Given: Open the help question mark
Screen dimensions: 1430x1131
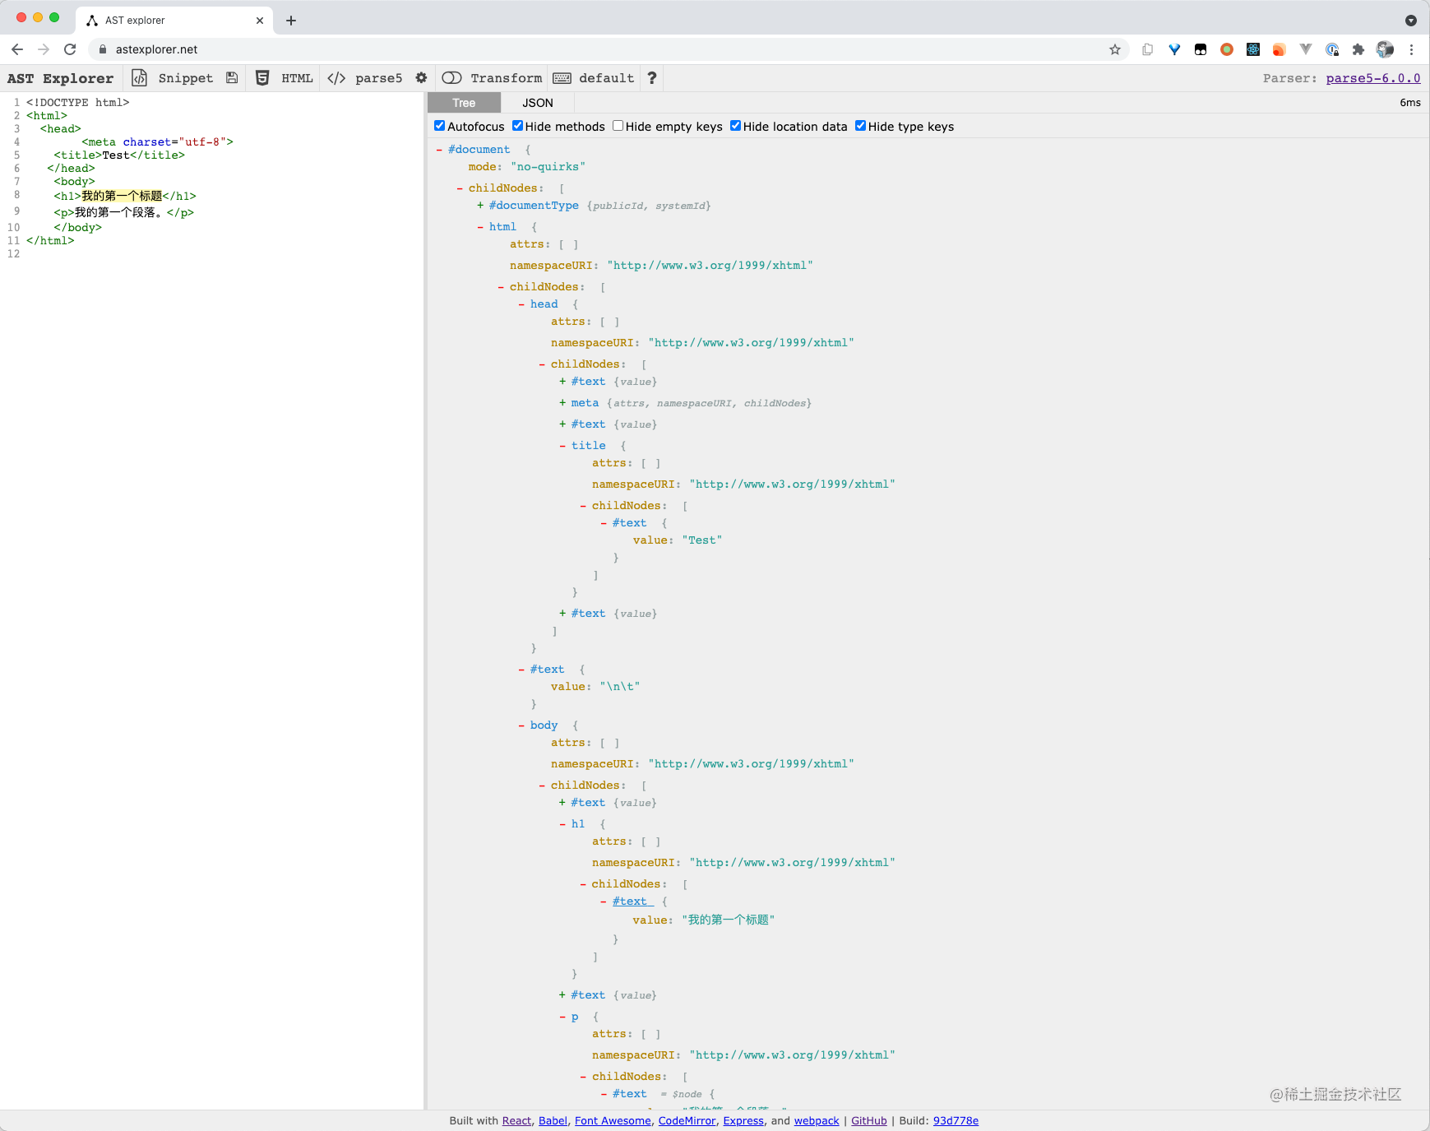Looking at the screenshot, I should pos(652,78).
